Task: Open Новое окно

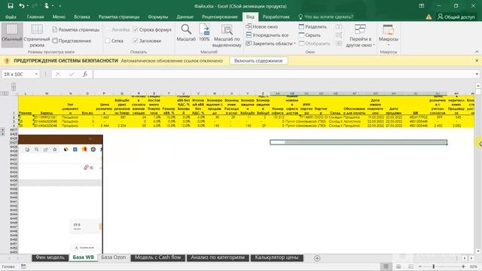Action: pyautogui.click(x=262, y=27)
